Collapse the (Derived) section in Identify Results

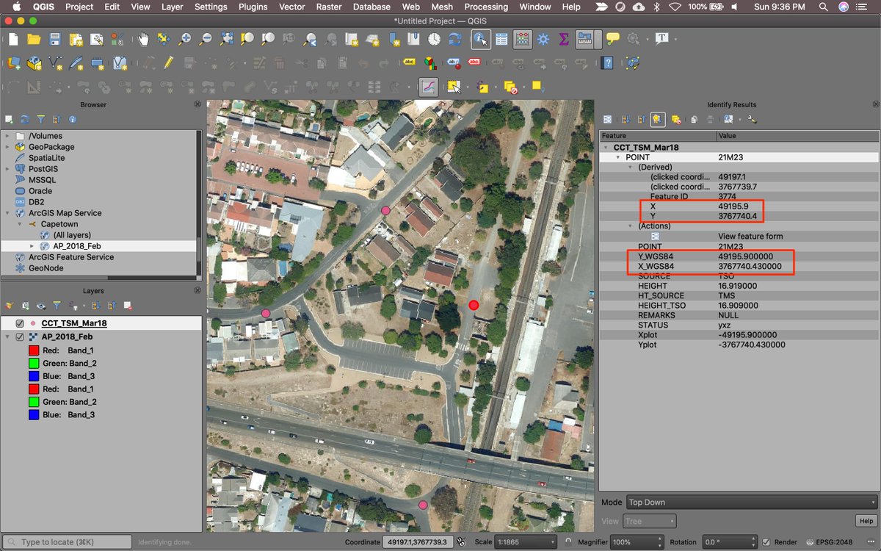tap(630, 167)
